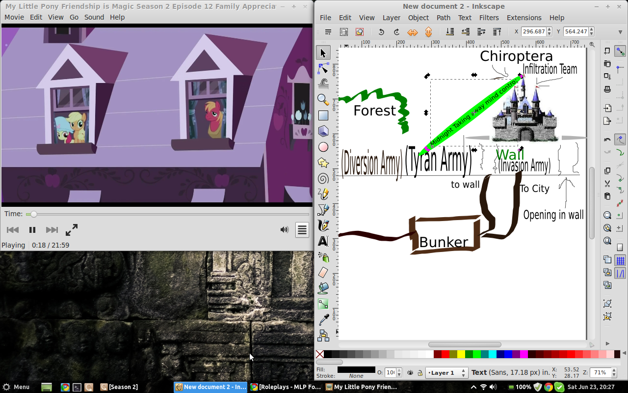Screen dimensions: 628x393
Task: Flip selection horizontally
Action: 412,32
